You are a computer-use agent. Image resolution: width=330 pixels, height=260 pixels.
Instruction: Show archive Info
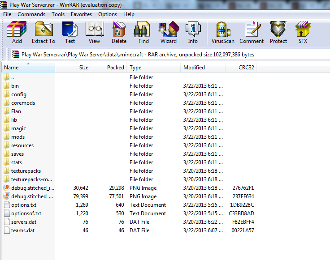(x=193, y=32)
